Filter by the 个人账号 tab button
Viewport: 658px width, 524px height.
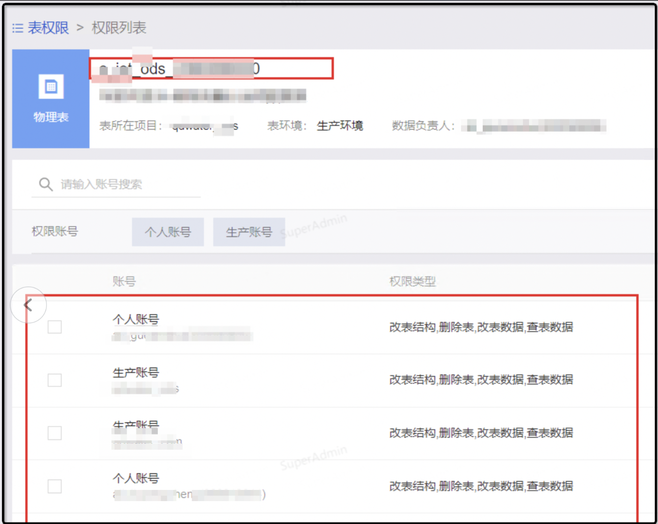coord(168,232)
